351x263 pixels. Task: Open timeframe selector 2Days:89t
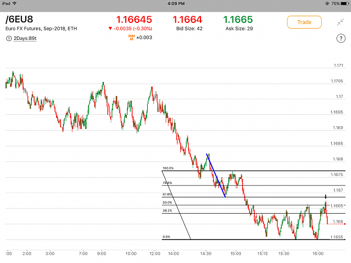click(25, 39)
